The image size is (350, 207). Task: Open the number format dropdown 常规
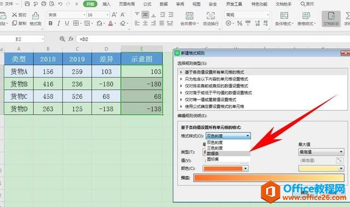point(267,15)
